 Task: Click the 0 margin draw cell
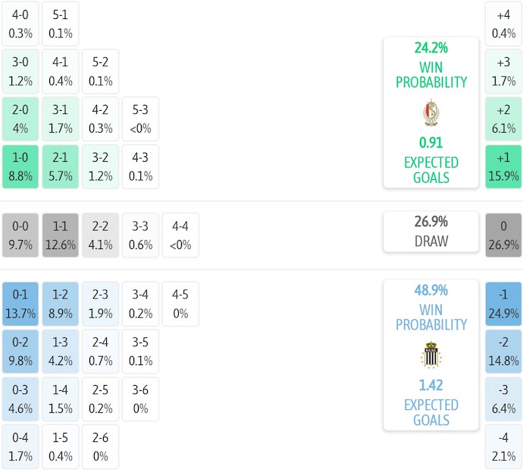tap(503, 235)
